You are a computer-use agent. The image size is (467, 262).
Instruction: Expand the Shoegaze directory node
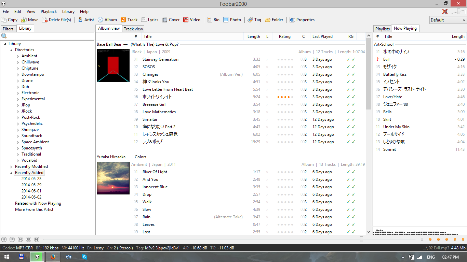pos(18,130)
